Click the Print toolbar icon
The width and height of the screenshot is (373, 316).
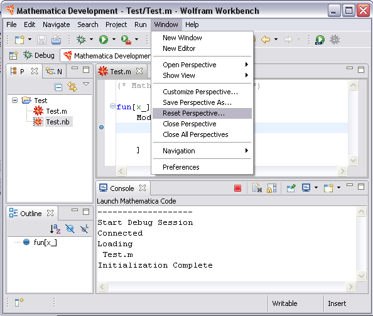[x=56, y=40]
